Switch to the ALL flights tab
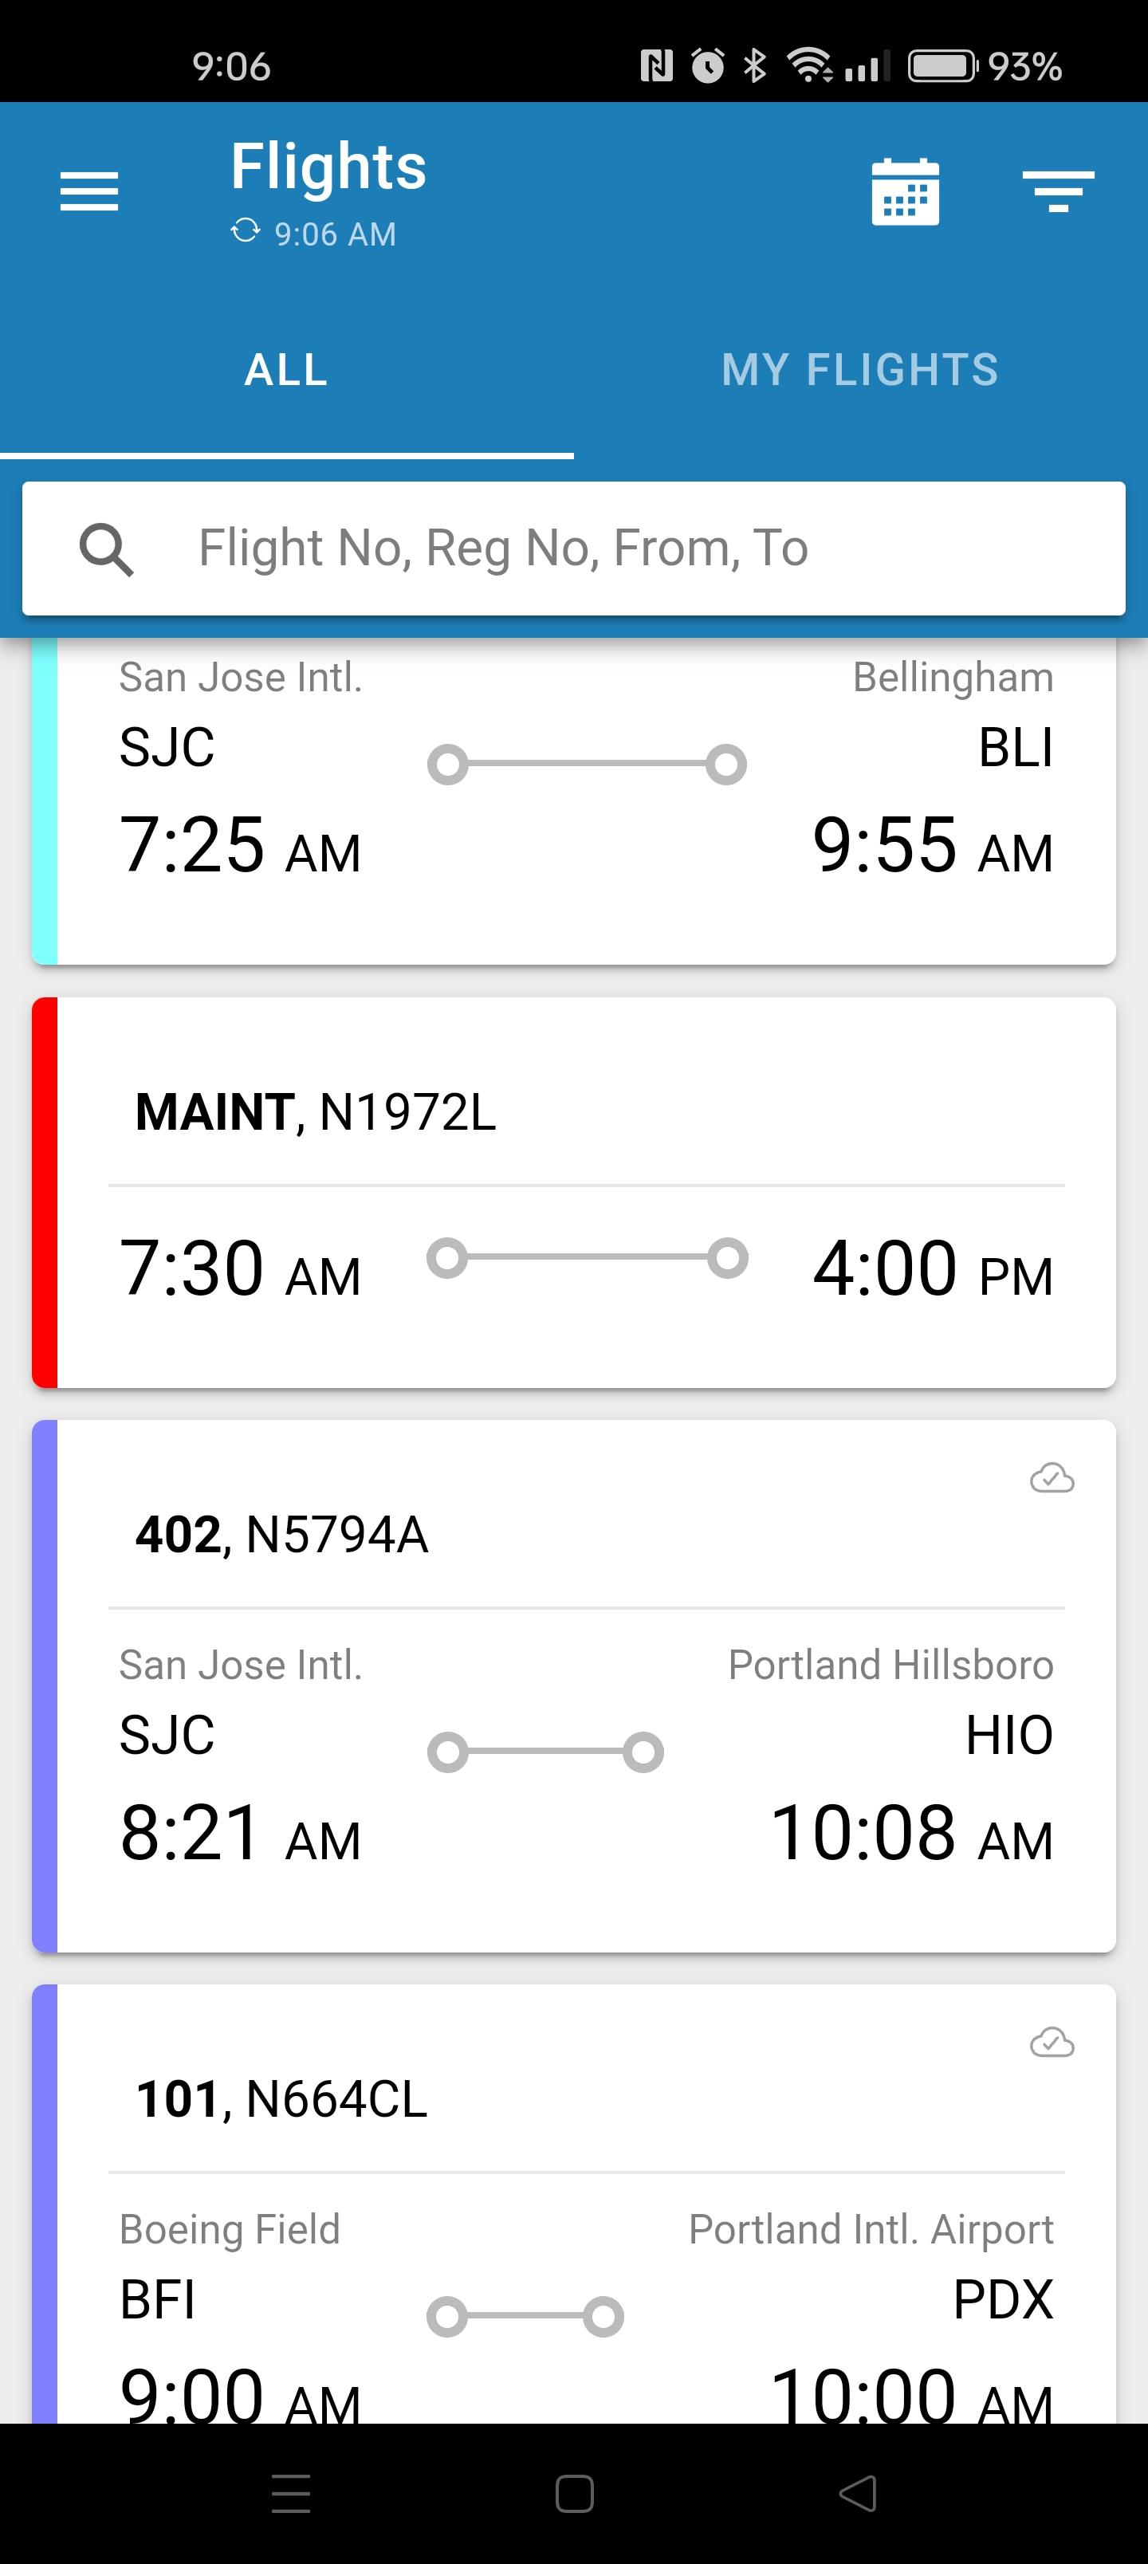This screenshot has width=1148, height=2564. point(287,370)
